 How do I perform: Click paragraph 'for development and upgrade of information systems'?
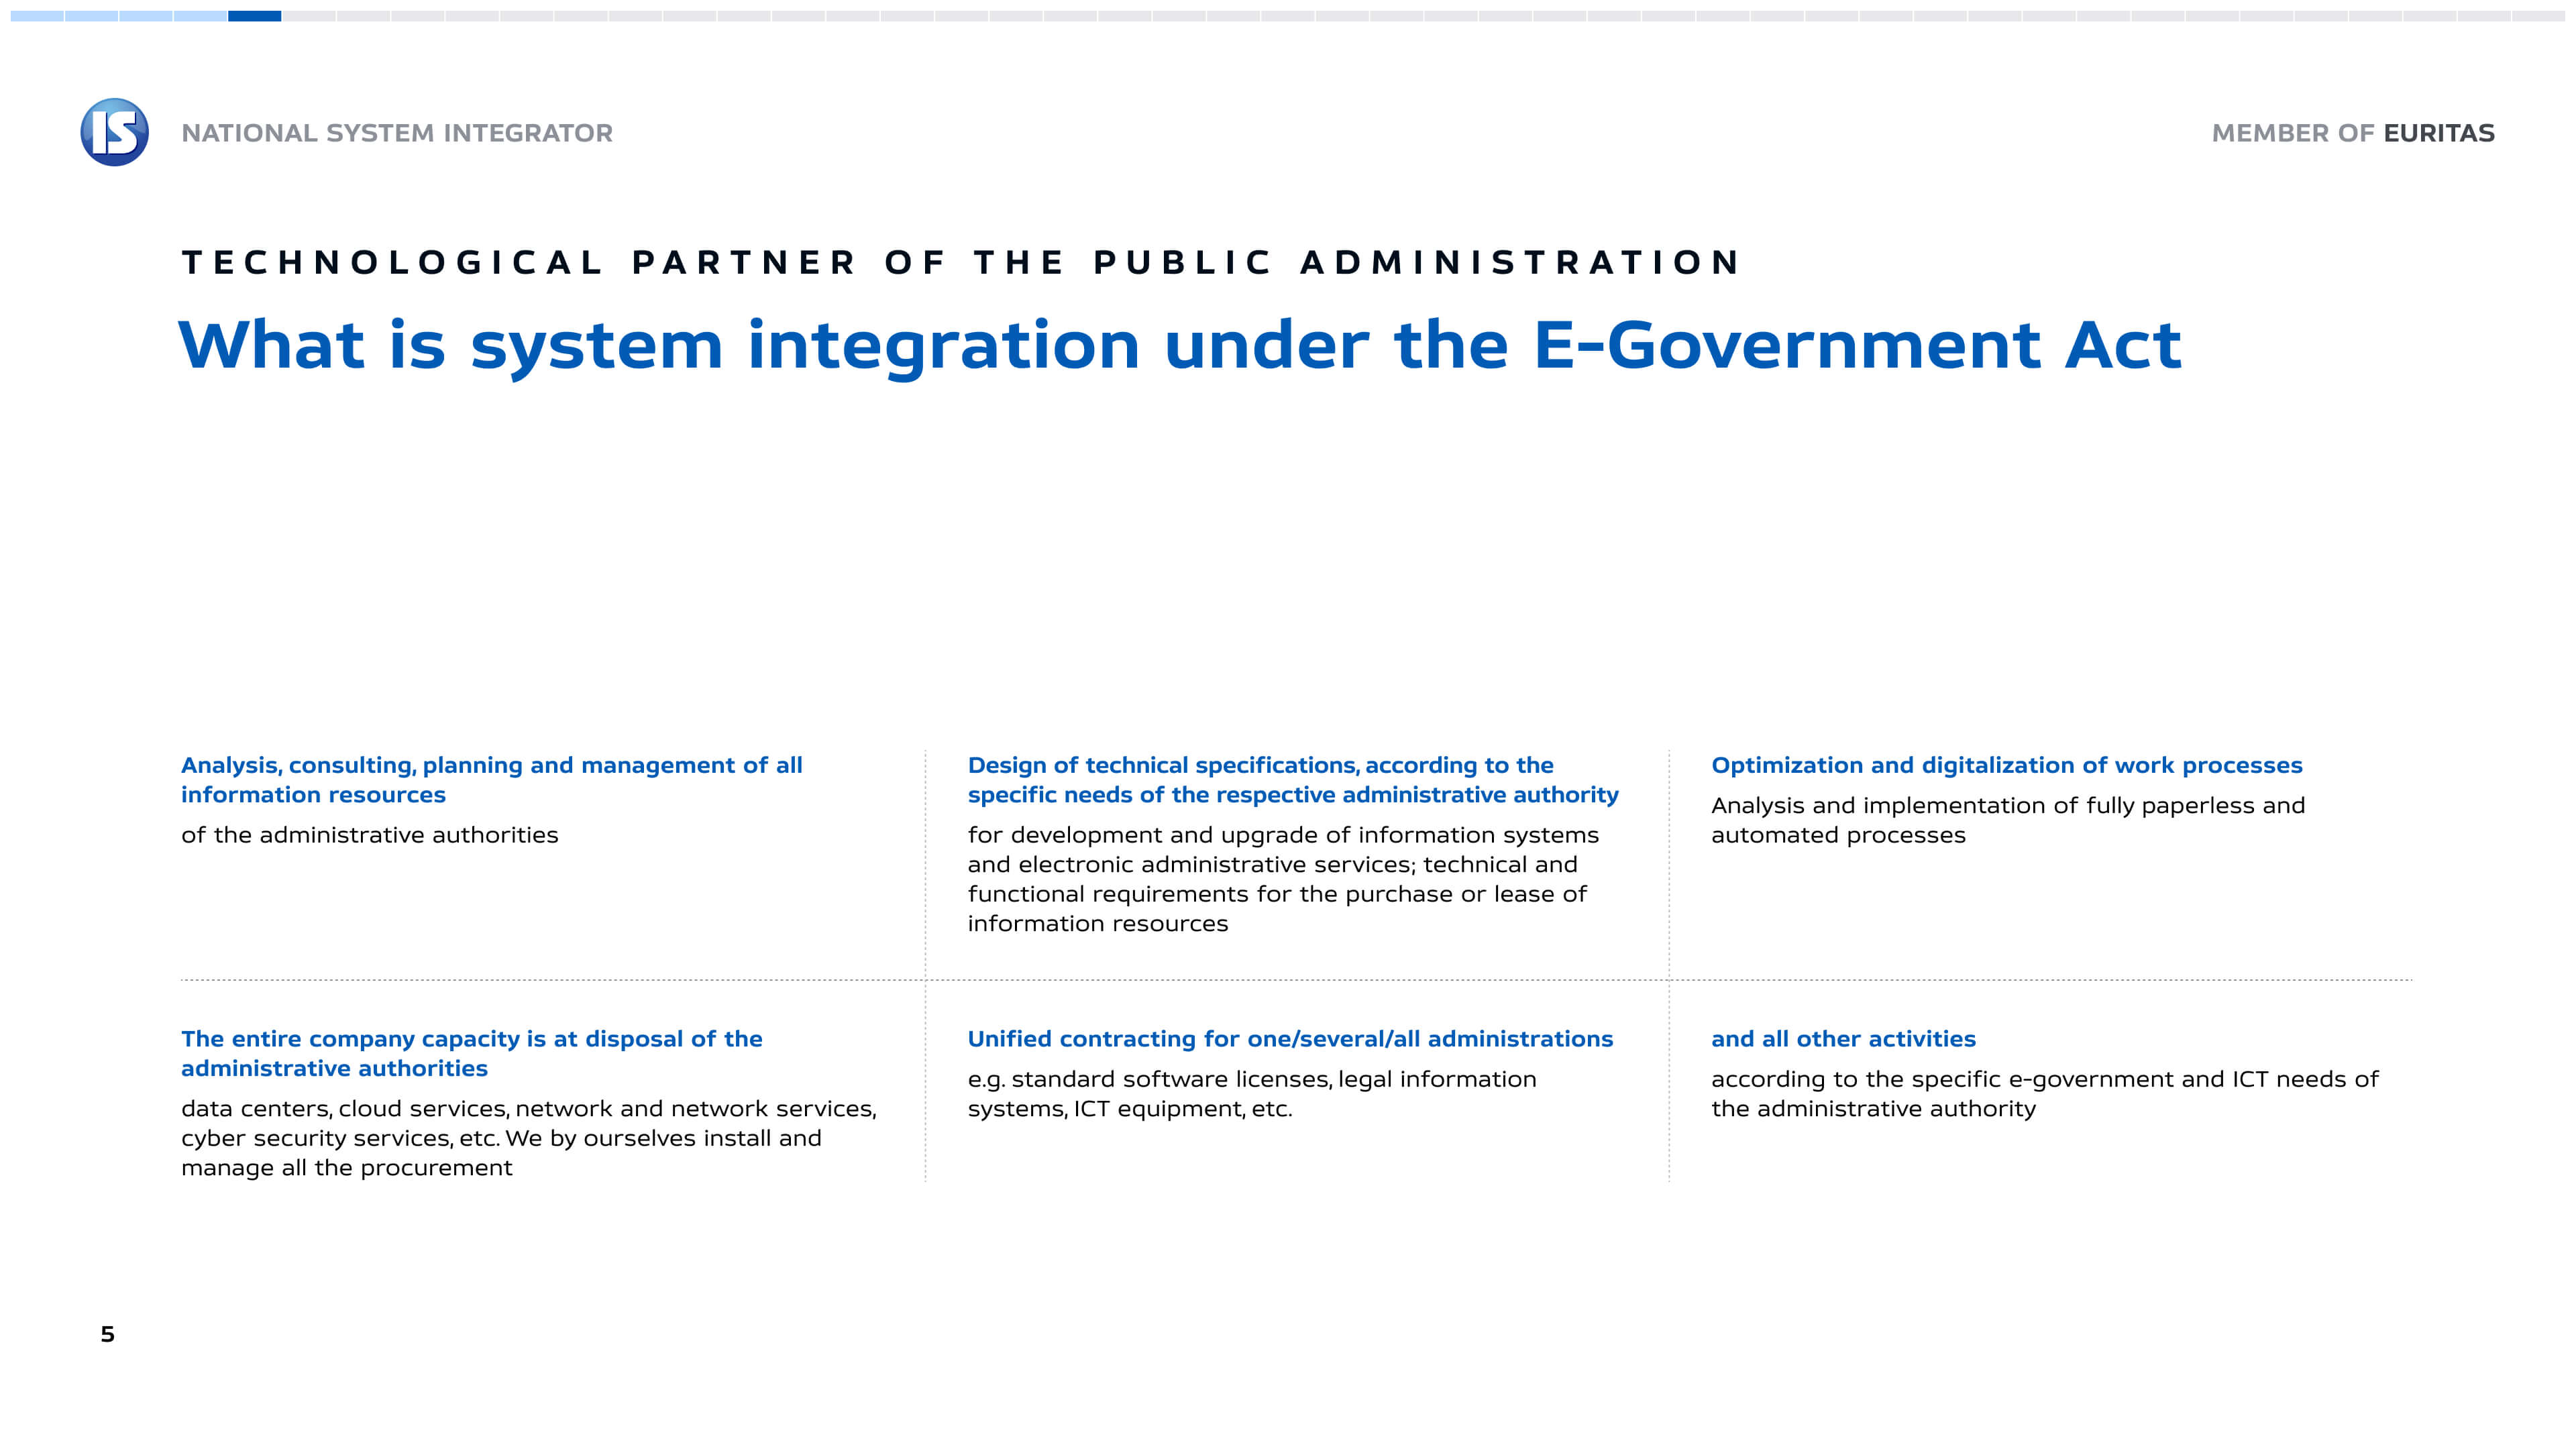click(1282, 879)
